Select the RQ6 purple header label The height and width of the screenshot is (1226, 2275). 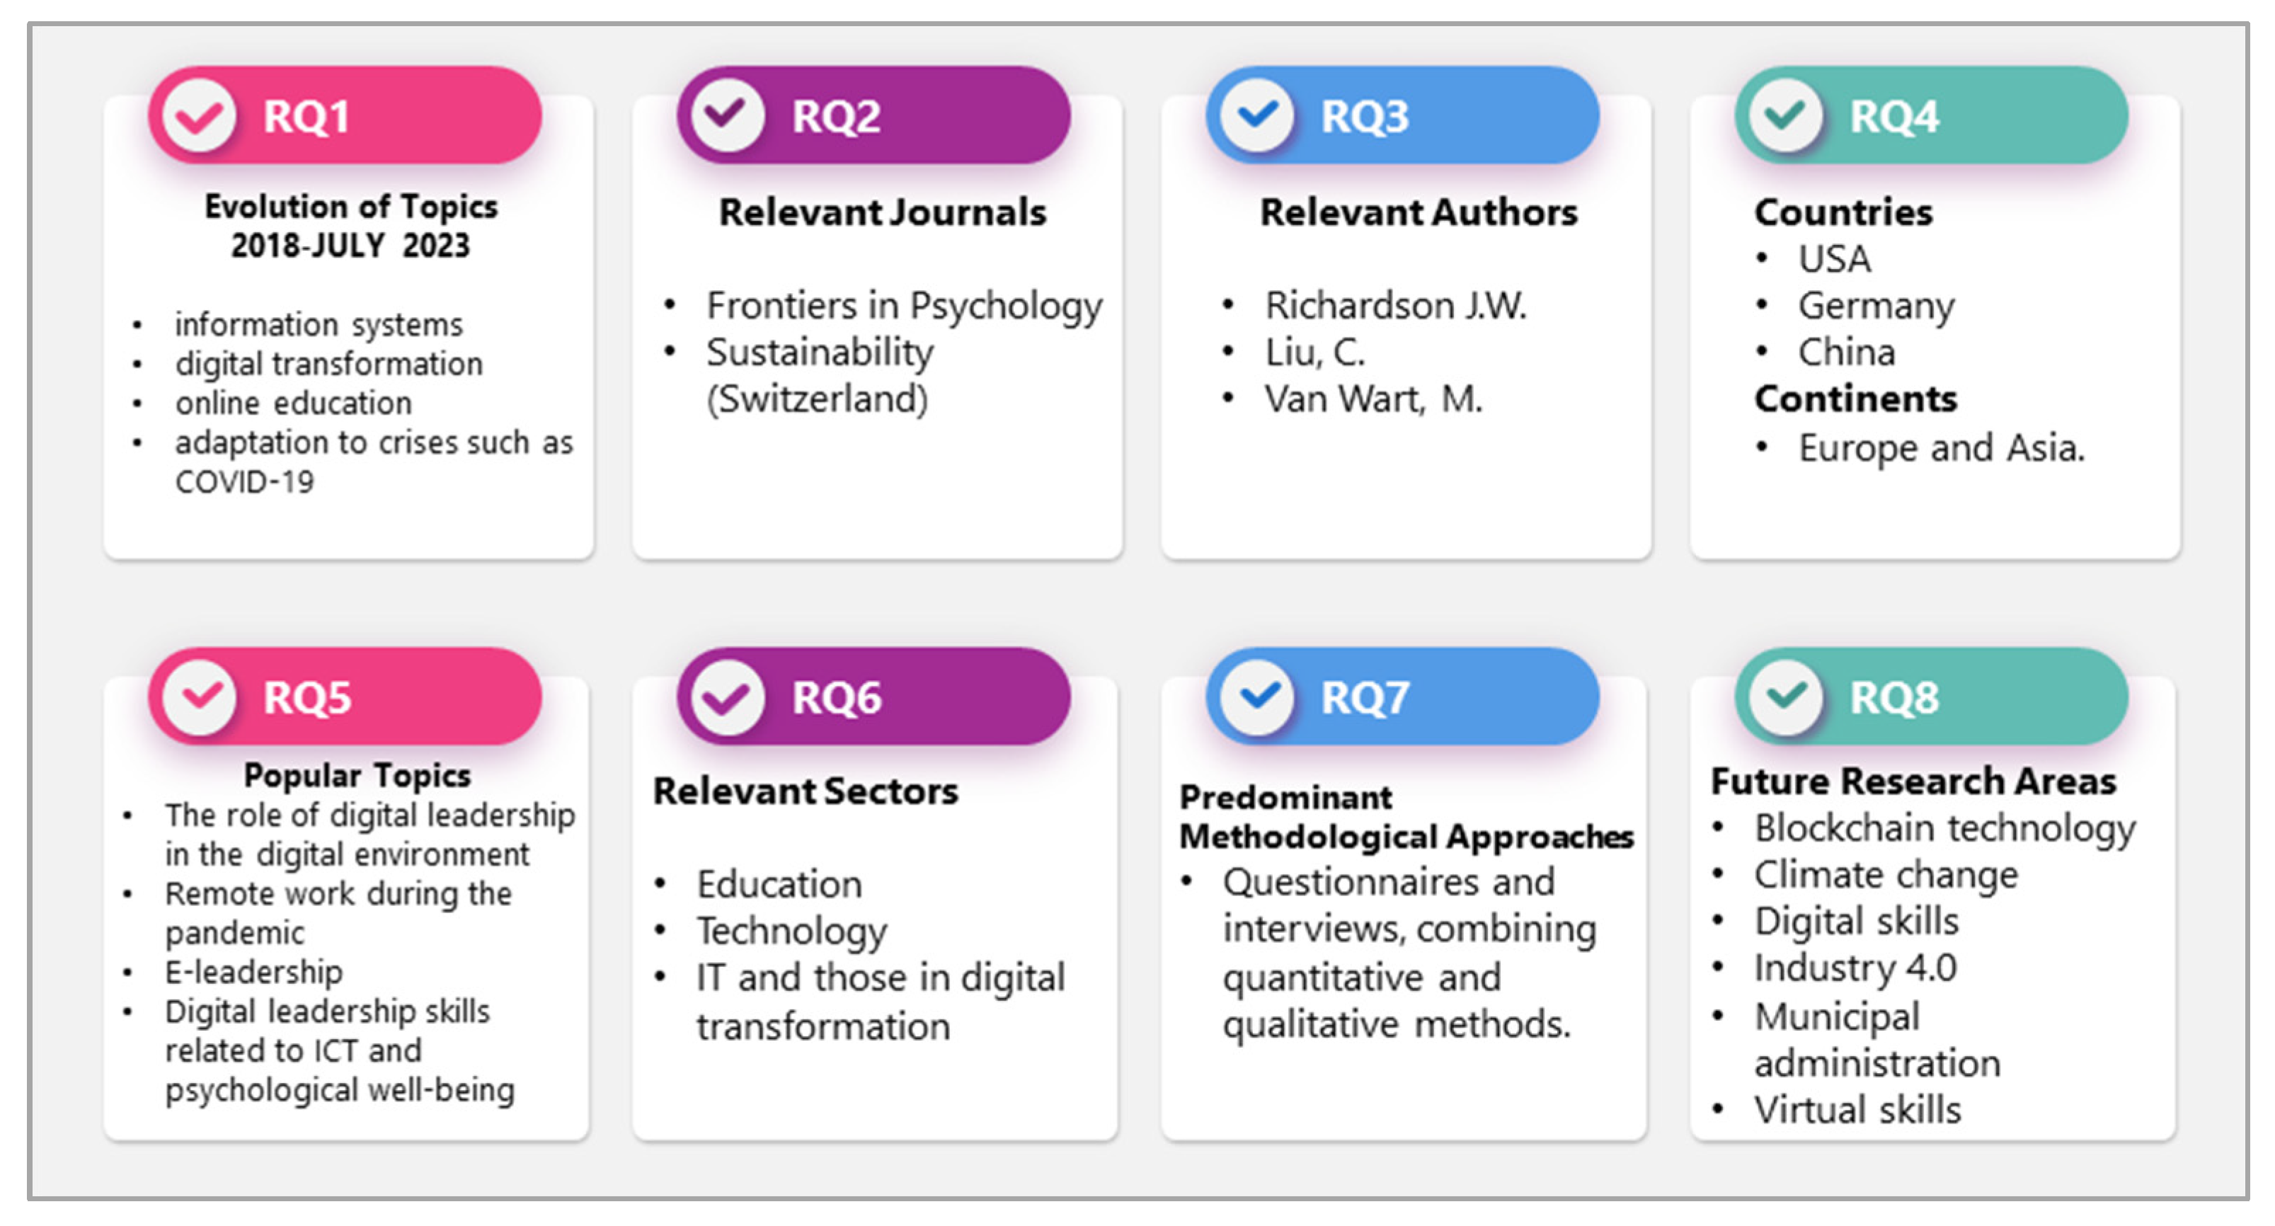pyautogui.click(x=837, y=698)
